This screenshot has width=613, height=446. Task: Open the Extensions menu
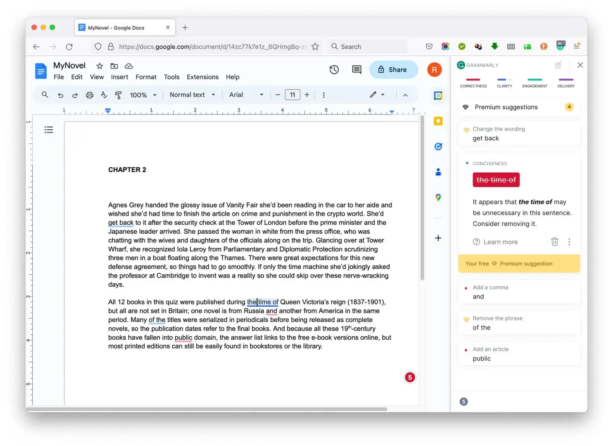[x=202, y=77]
